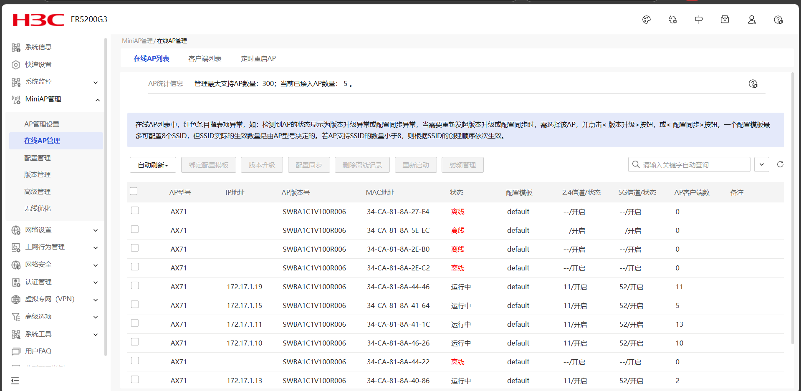Click the theme palette icon in header
The height and width of the screenshot is (391, 801).
coord(646,20)
